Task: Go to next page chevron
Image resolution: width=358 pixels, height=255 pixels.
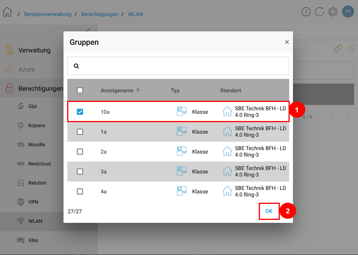Action: [347, 117]
